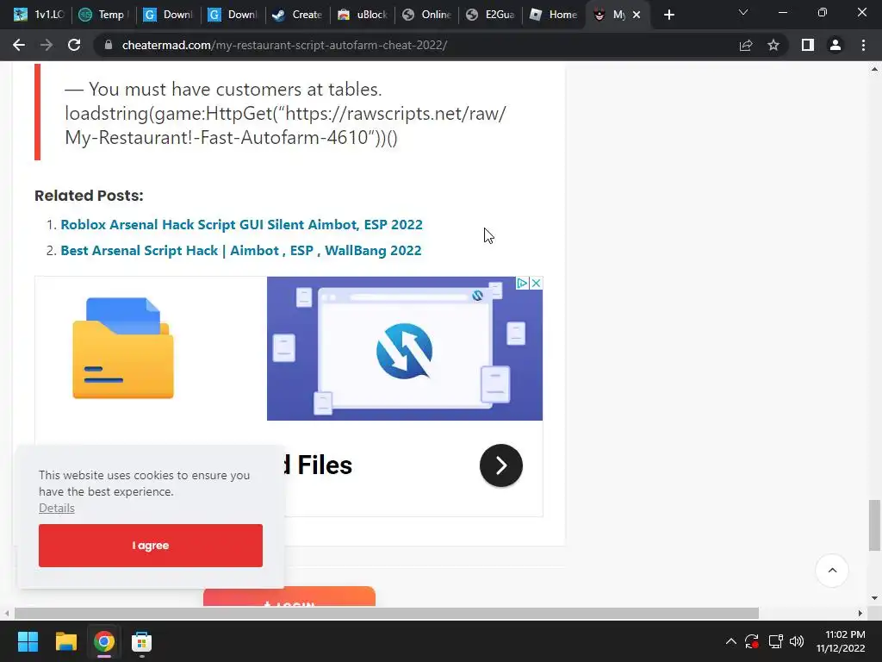Open Microsoft Store from taskbar
882x662 pixels.
click(x=142, y=641)
